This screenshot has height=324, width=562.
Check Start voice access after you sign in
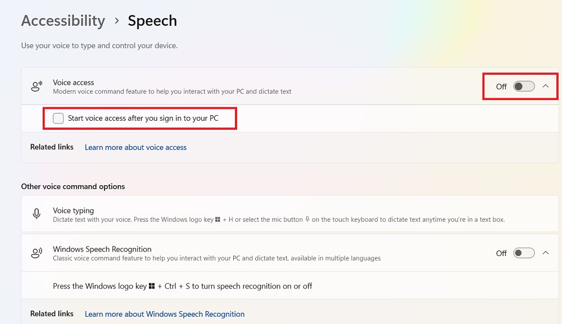[x=58, y=118]
